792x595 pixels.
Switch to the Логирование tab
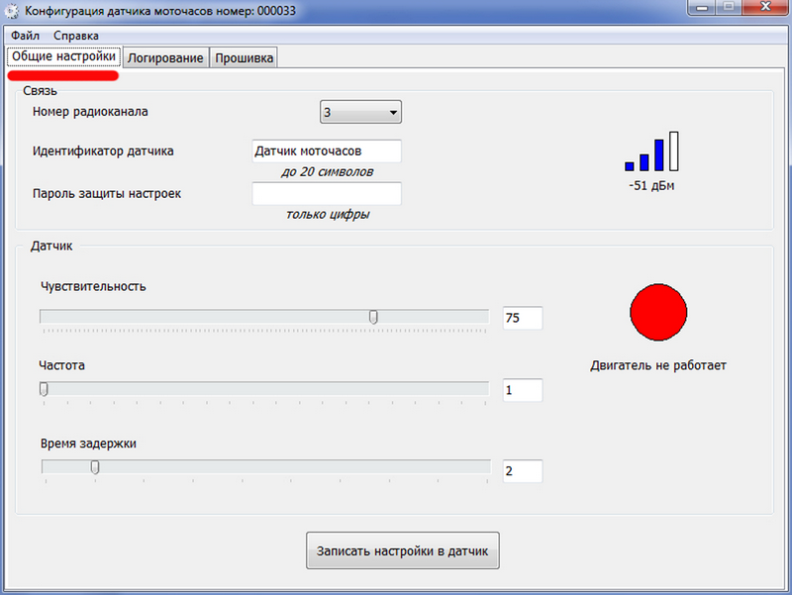coord(165,58)
